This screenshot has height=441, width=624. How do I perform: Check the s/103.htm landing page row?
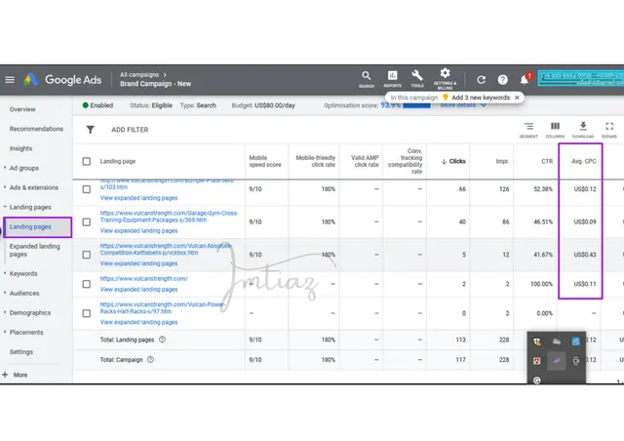87,189
